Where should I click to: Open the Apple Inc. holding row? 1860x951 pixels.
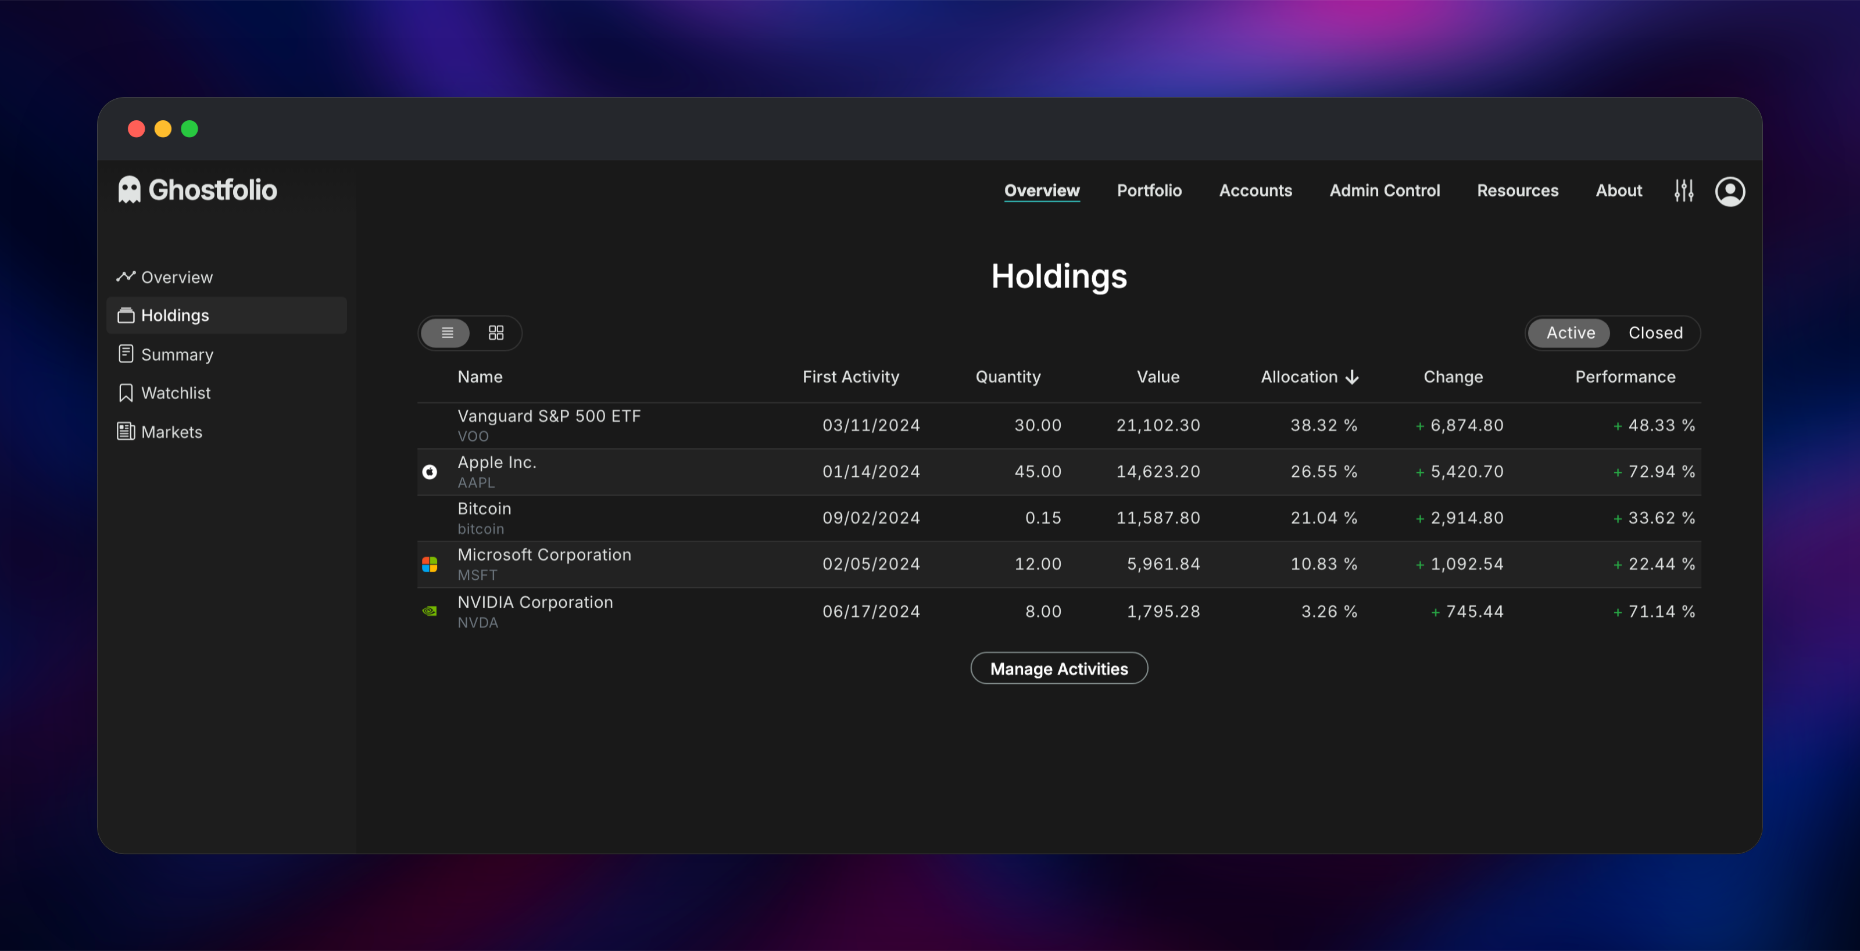[1058, 472]
